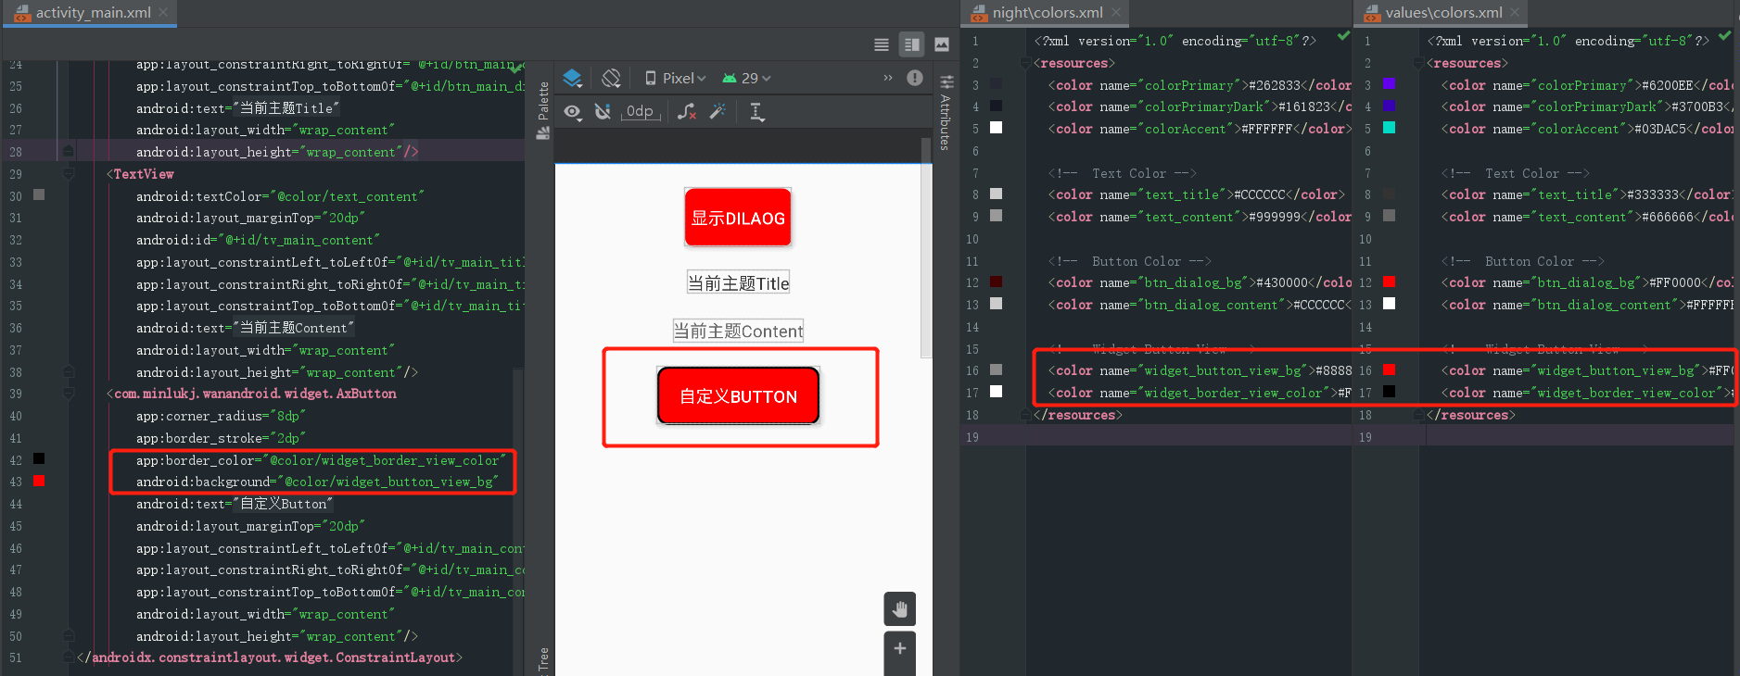Click the fold end marker on line 38
The image size is (1740, 676).
click(69, 371)
